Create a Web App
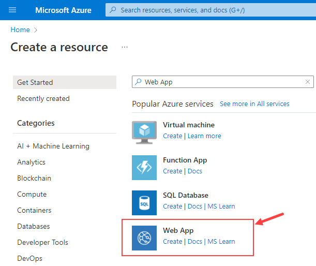 coord(173,241)
